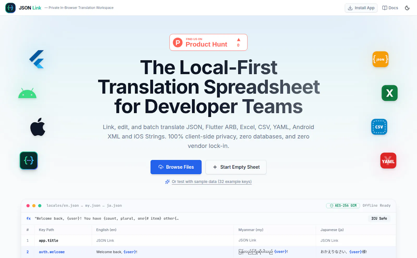The width and height of the screenshot is (417, 258).
Task: Click row number 1 in the sheet
Action: (28, 241)
